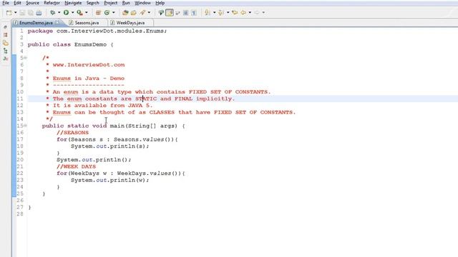Run the program with green Run button
This screenshot has height=257, width=458.
point(67,13)
